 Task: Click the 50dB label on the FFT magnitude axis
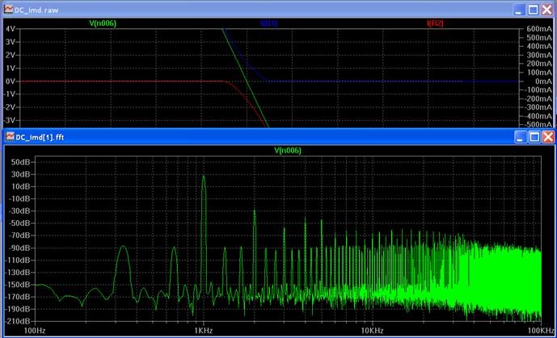[x=21, y=162]
